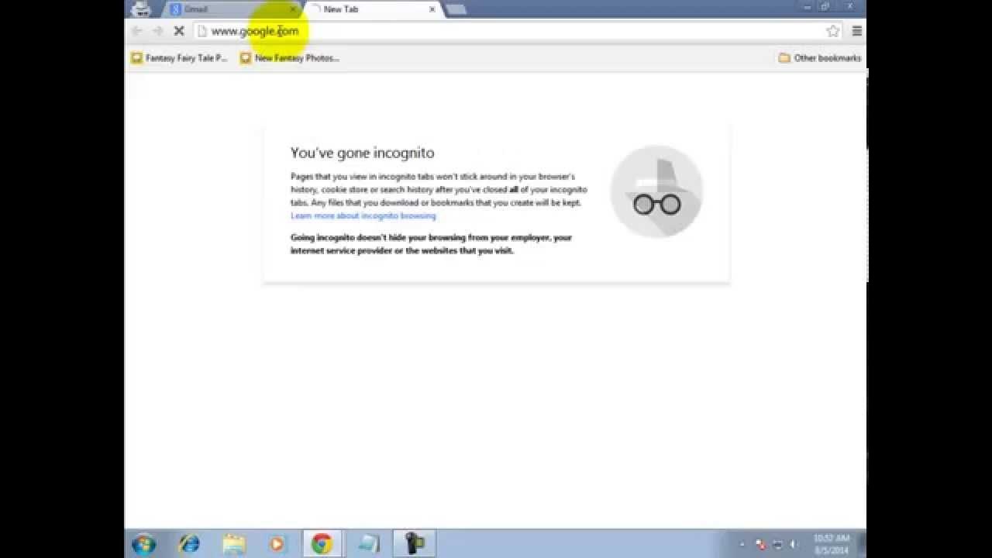Screen dimensions: 992x558
Task: Go back using the browser back arrow
Action: point(137,31)
